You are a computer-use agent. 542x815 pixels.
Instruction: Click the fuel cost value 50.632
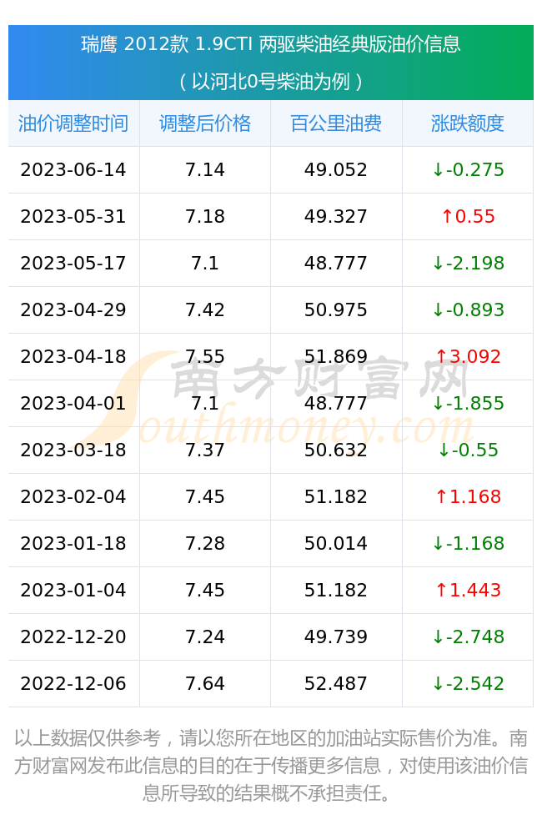[336, 450]
